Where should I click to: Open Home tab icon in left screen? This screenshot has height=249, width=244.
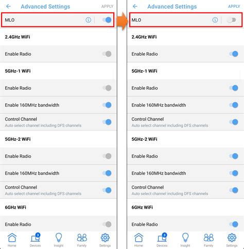tap(12, 238)
